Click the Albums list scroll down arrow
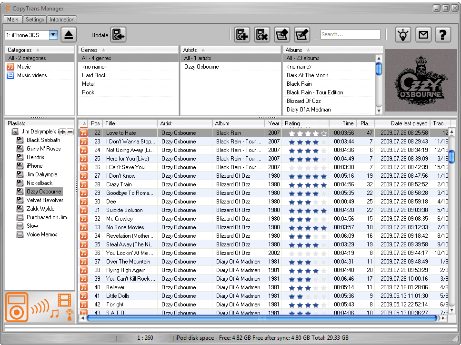Image resolution: width=461 pixels, height=345 pixels. 379,111
